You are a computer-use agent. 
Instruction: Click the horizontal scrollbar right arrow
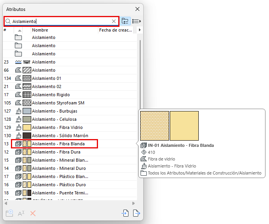click(134, 203)
